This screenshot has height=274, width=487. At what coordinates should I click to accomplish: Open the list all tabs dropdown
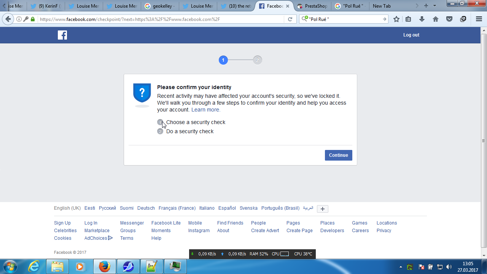[434, 6]
